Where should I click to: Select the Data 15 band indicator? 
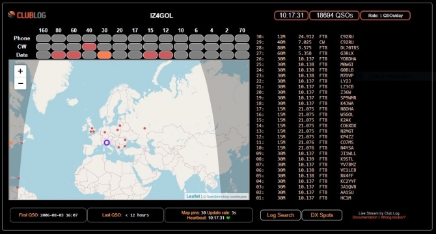pos(150,55)
